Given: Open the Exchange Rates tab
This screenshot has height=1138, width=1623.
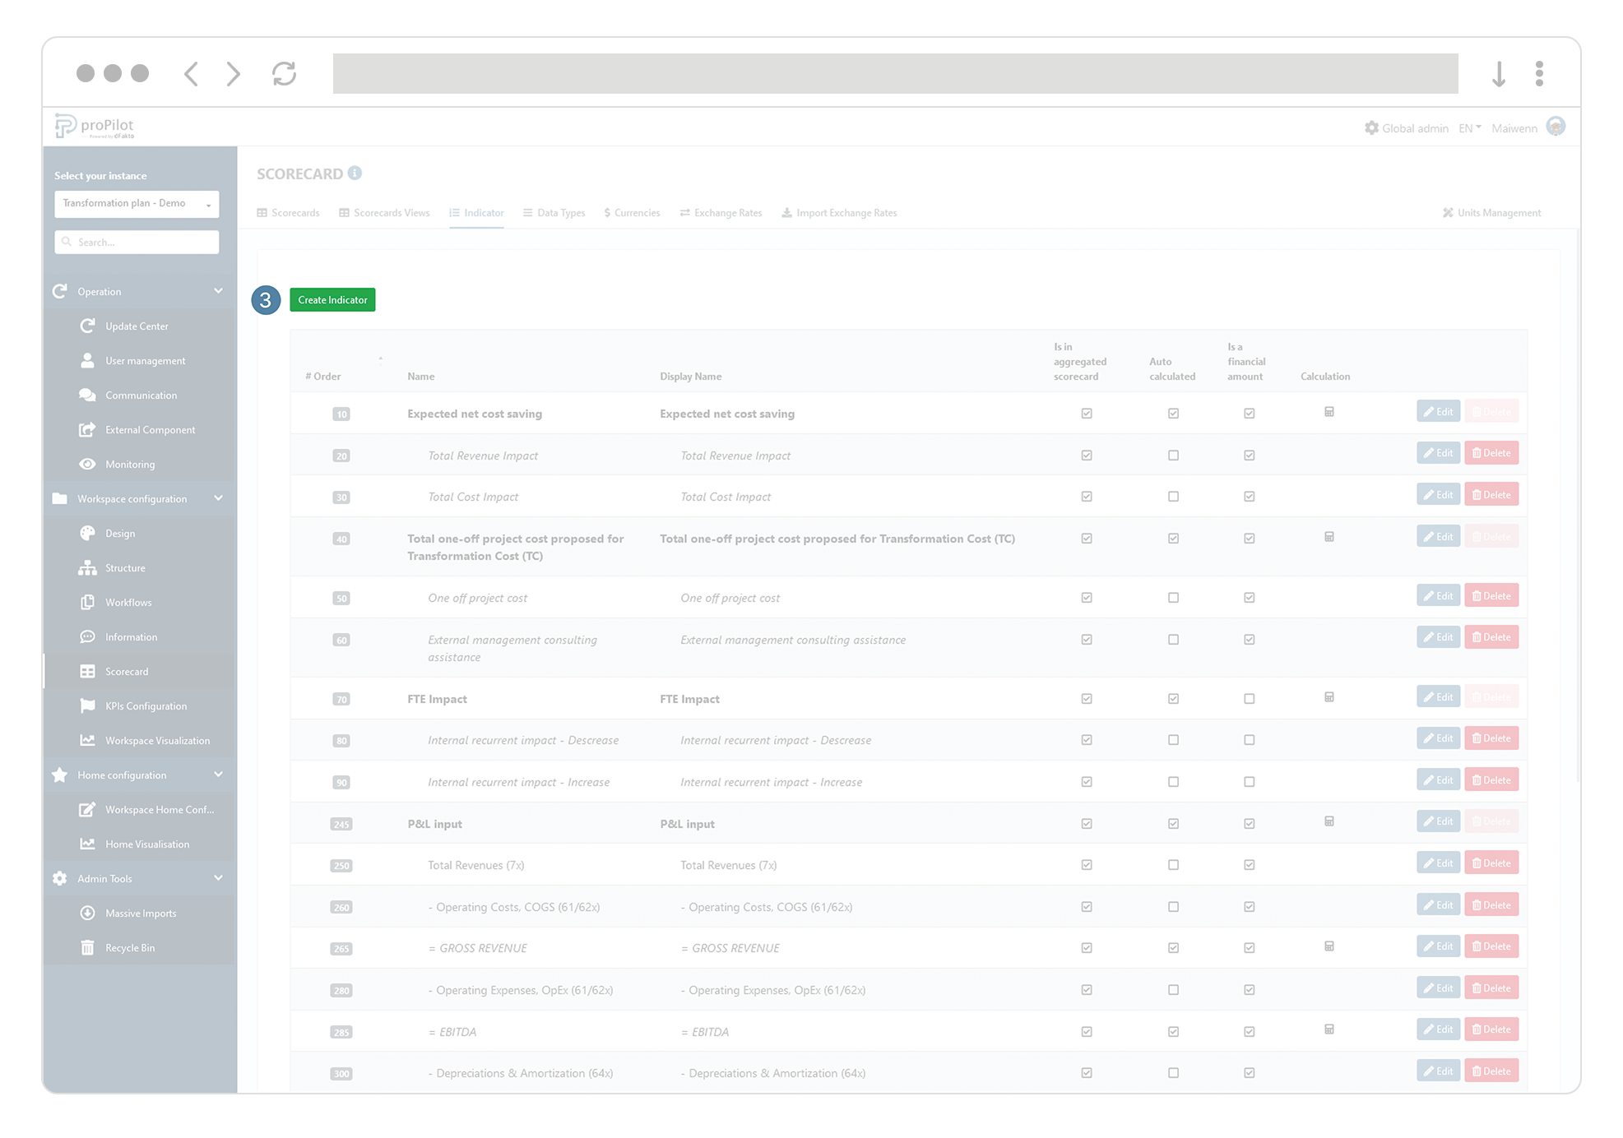Looking at the screenshot, I should [727, 212].
